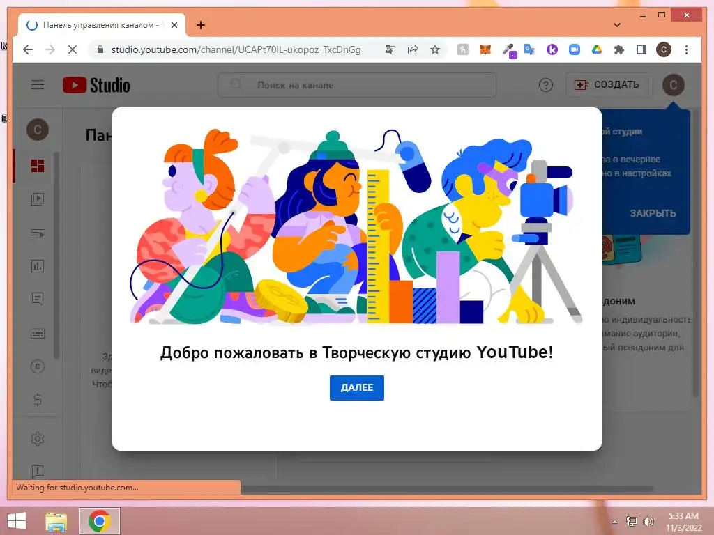The image size is (714, 535).
Task: Click the YouTube Studio logo
Action: pos(96,85)
